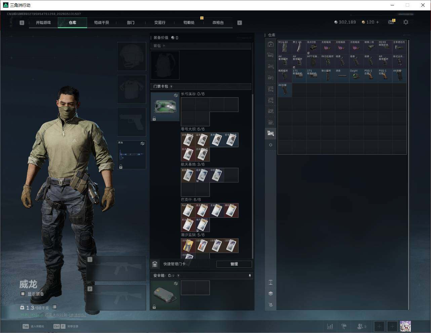Click the quick keycard management icon
Screen dimensions: 431x333
(155, 264)
